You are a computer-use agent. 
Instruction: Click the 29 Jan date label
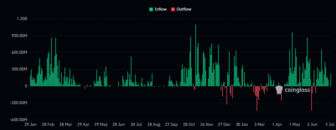click(30, 124)
